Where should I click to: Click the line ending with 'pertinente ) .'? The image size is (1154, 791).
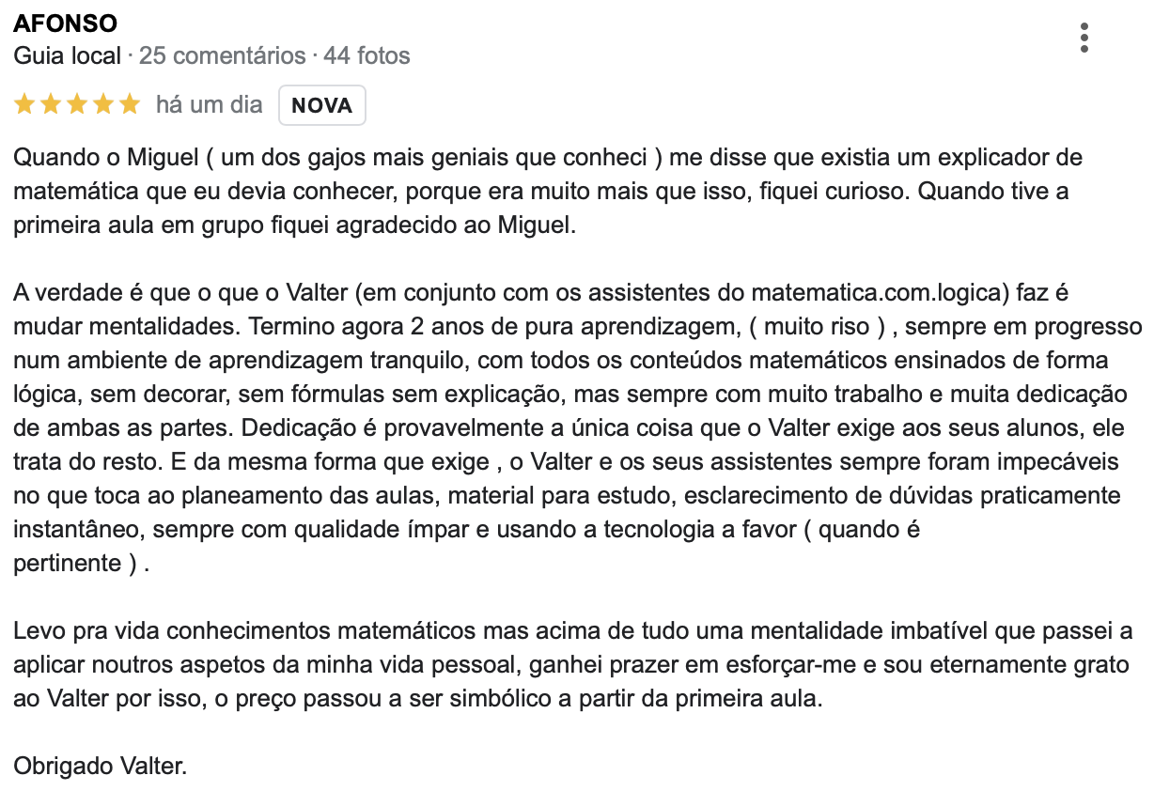pos(82,565)
